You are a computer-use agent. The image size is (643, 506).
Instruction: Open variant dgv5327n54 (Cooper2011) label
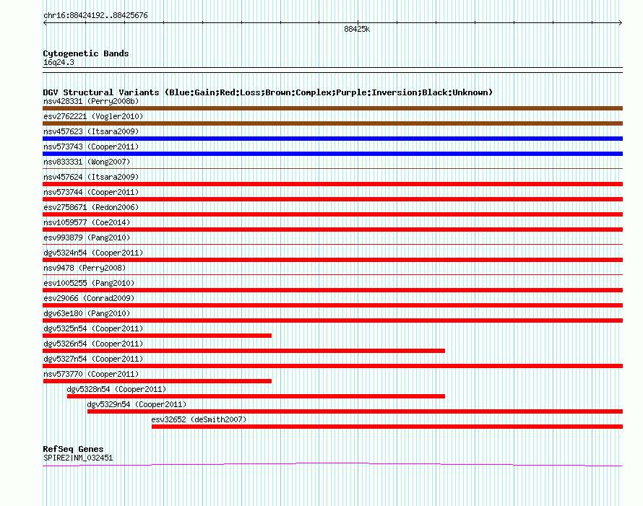pyautogui.click(x=93, y=359)
